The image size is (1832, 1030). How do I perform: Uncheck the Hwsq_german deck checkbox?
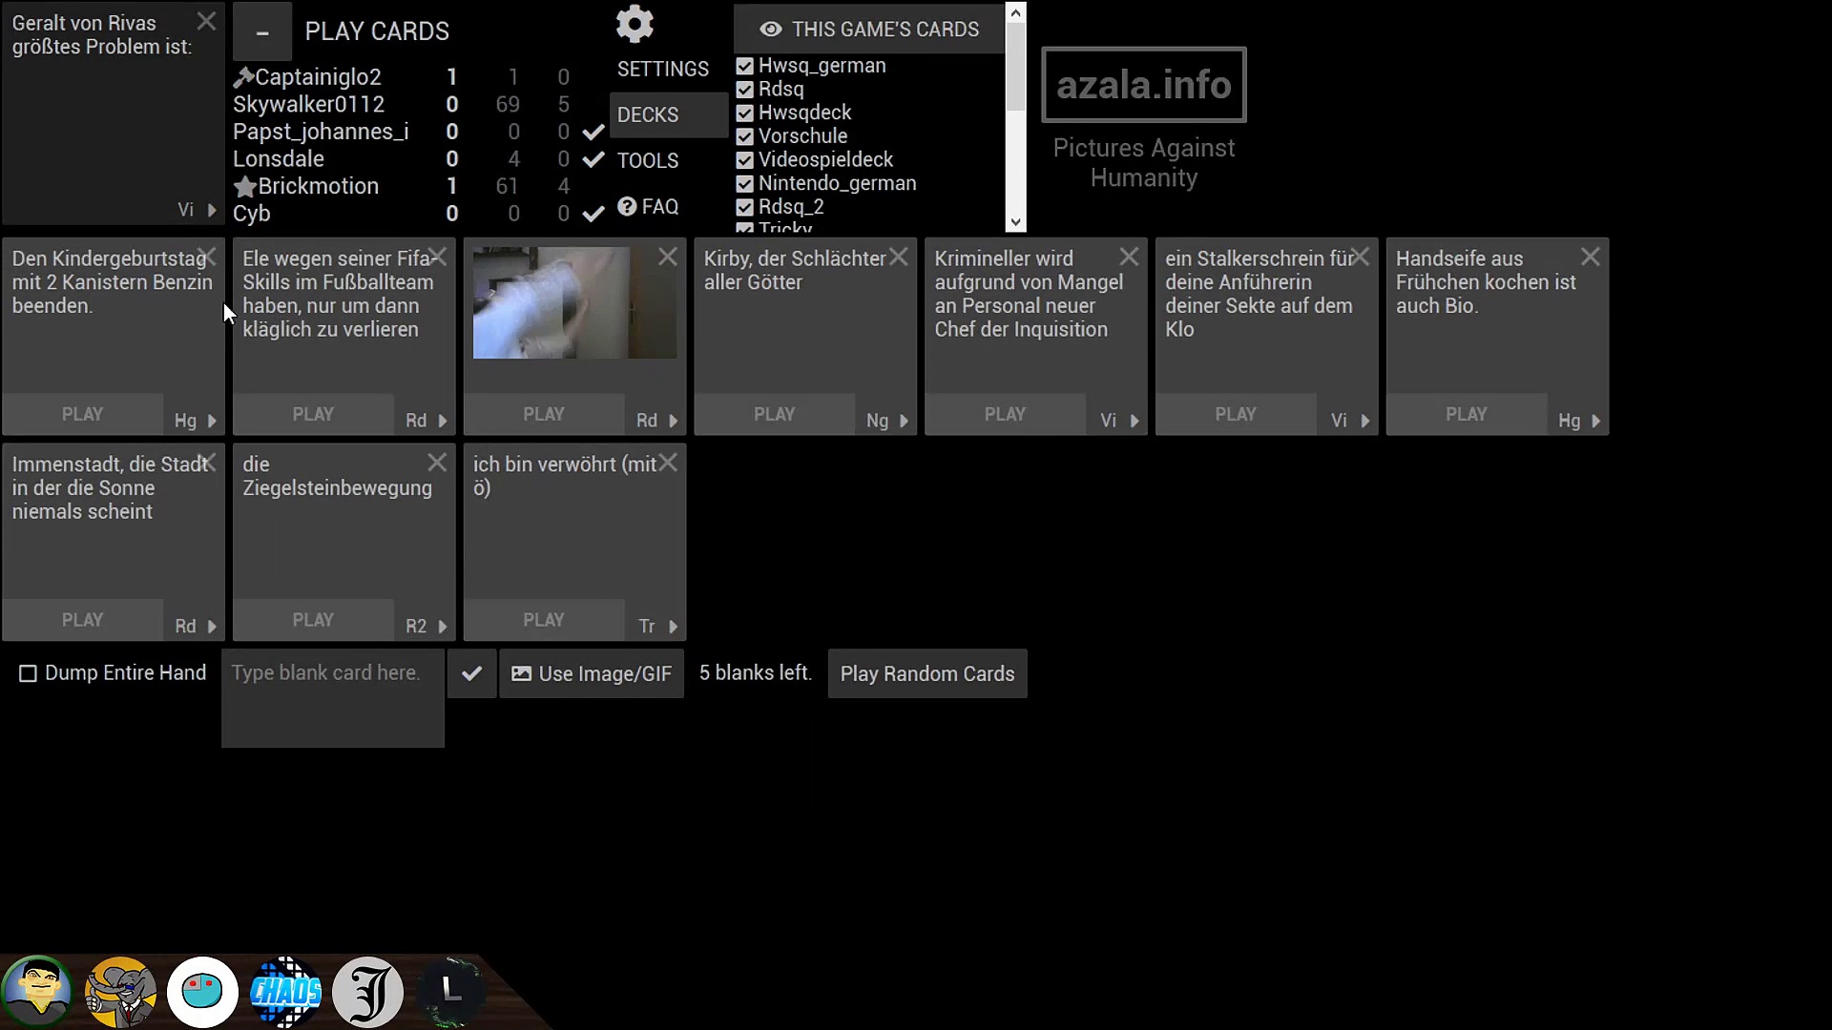click(x=745, y=66)
